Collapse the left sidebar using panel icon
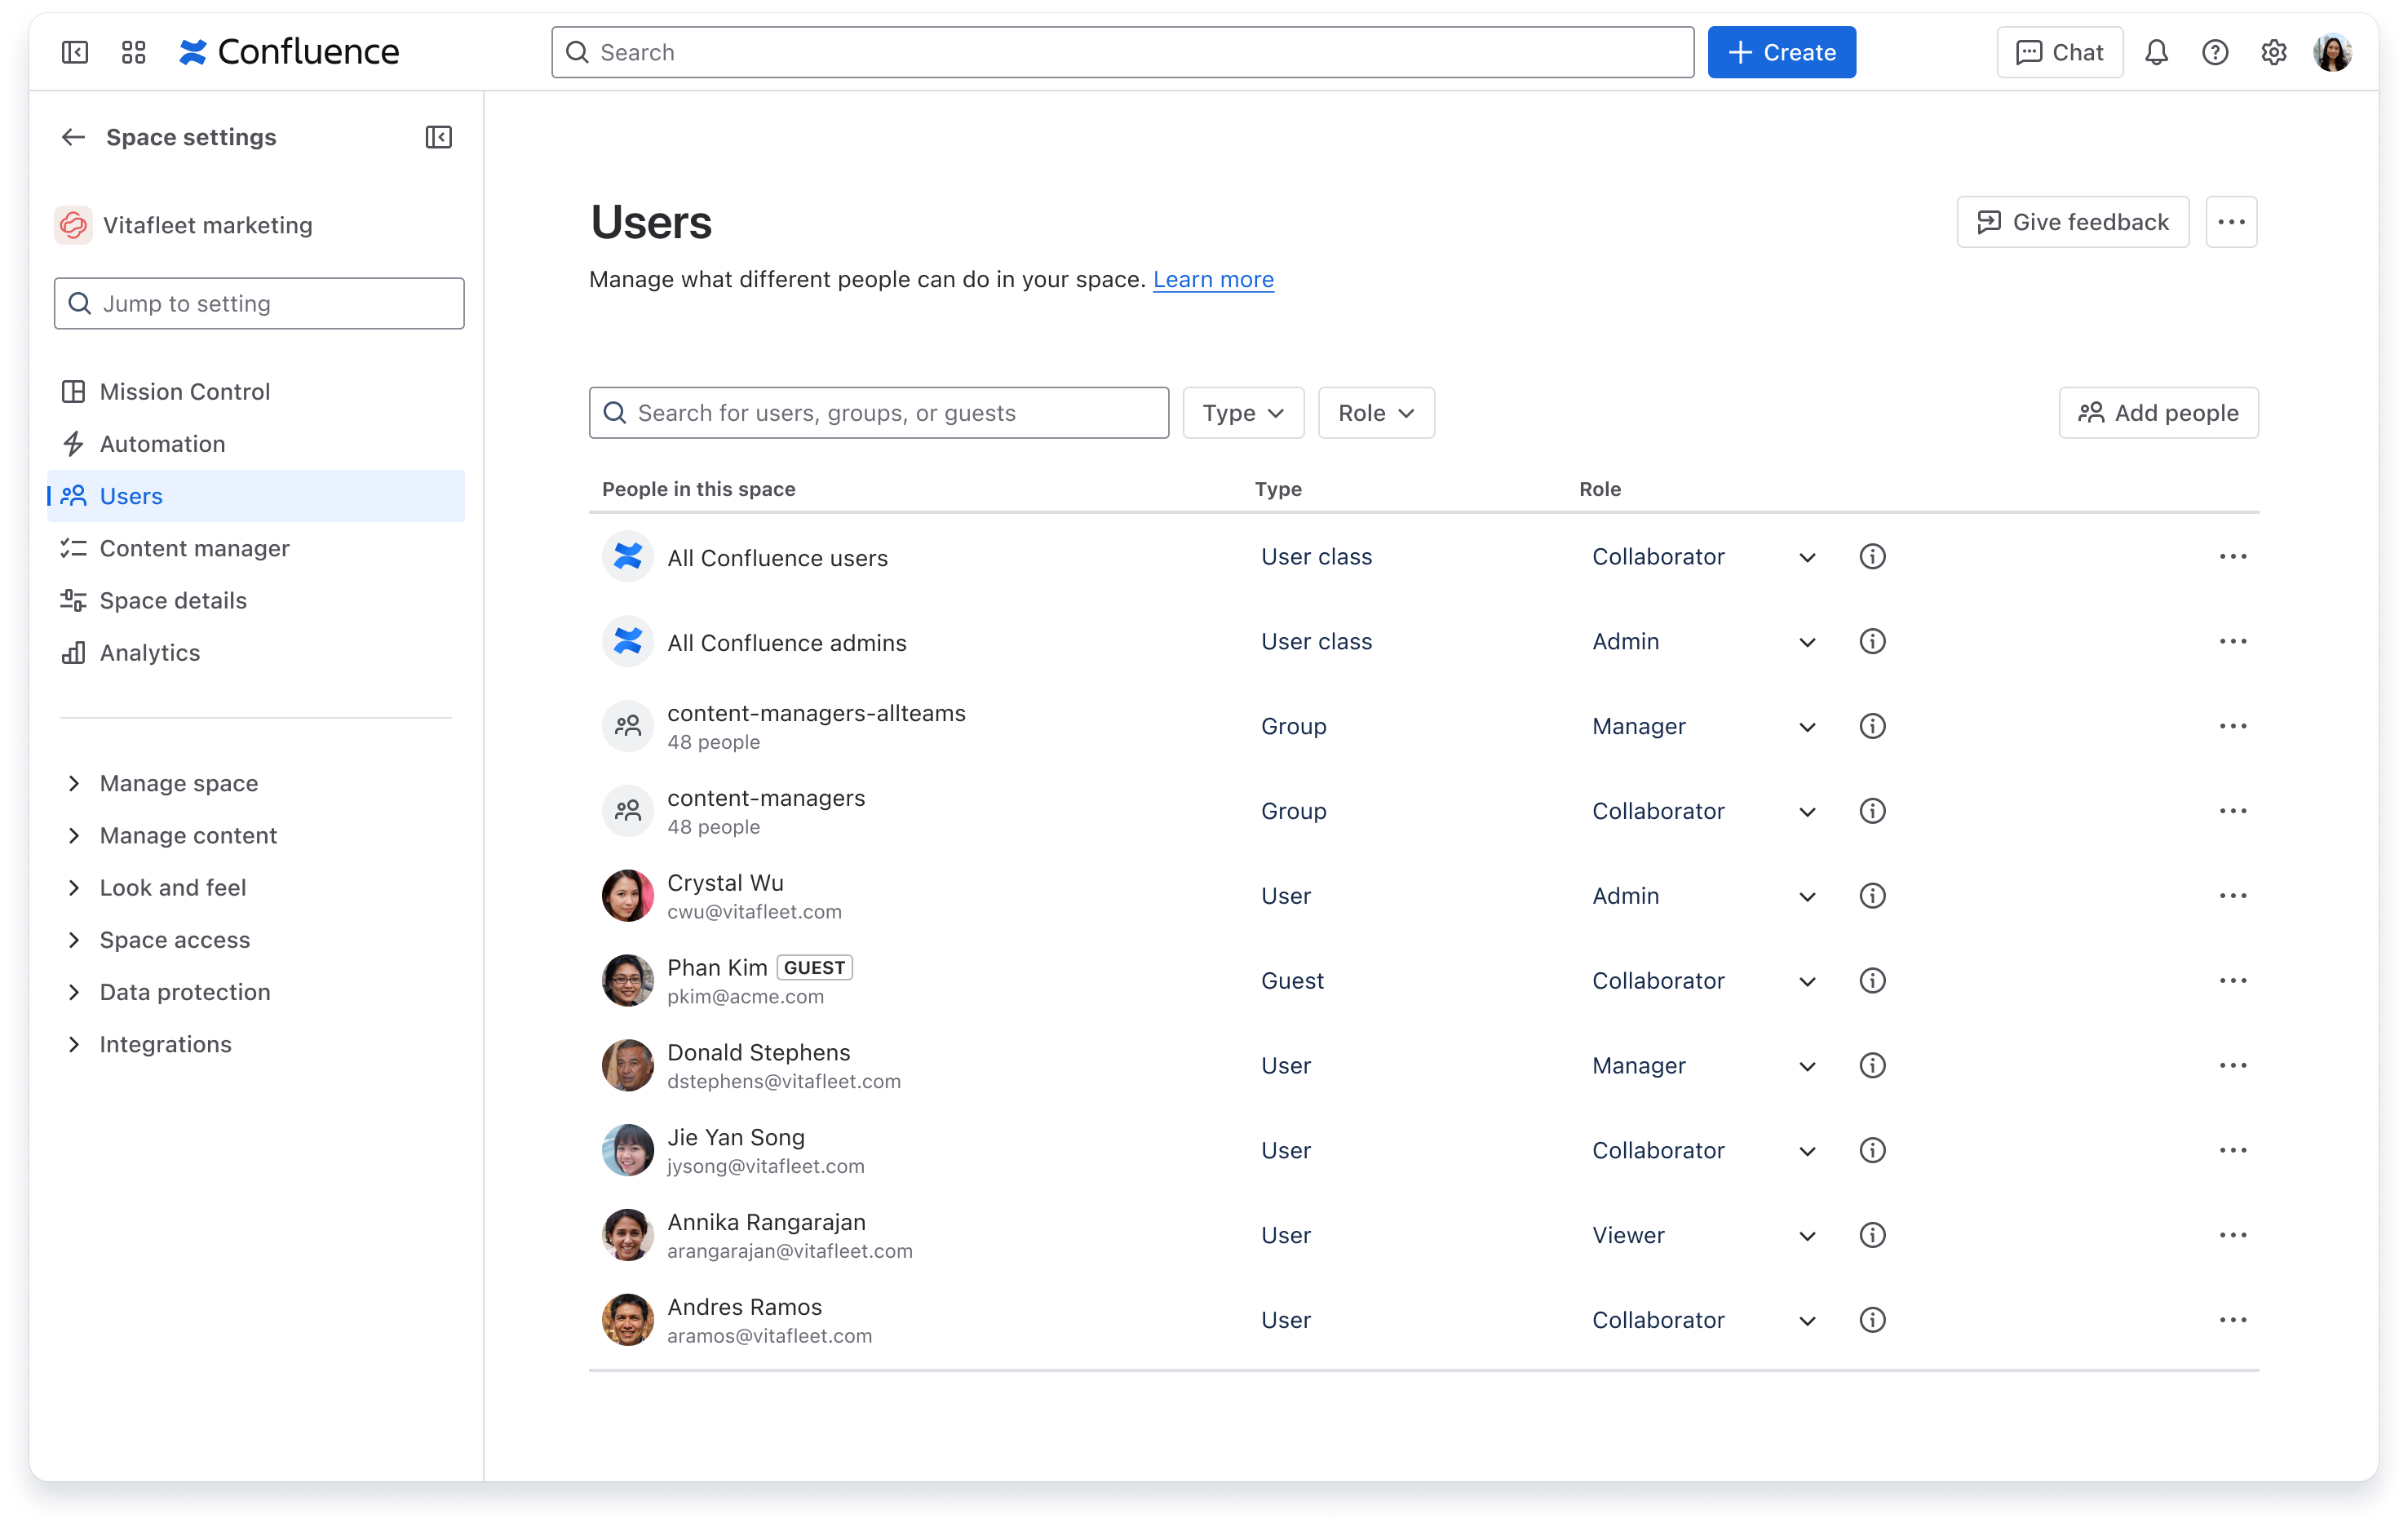 74,52
